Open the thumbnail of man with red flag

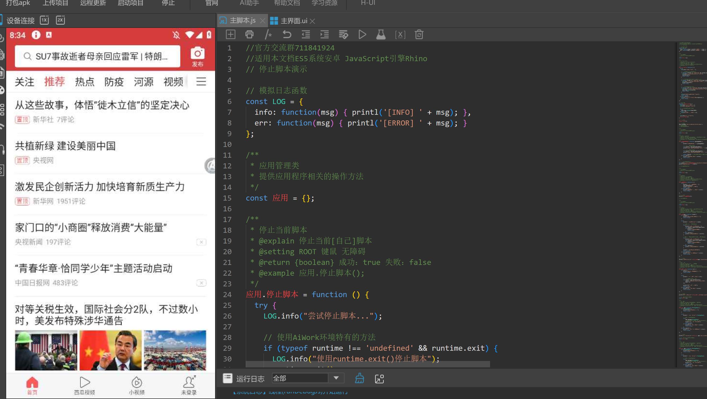[111, 350]
